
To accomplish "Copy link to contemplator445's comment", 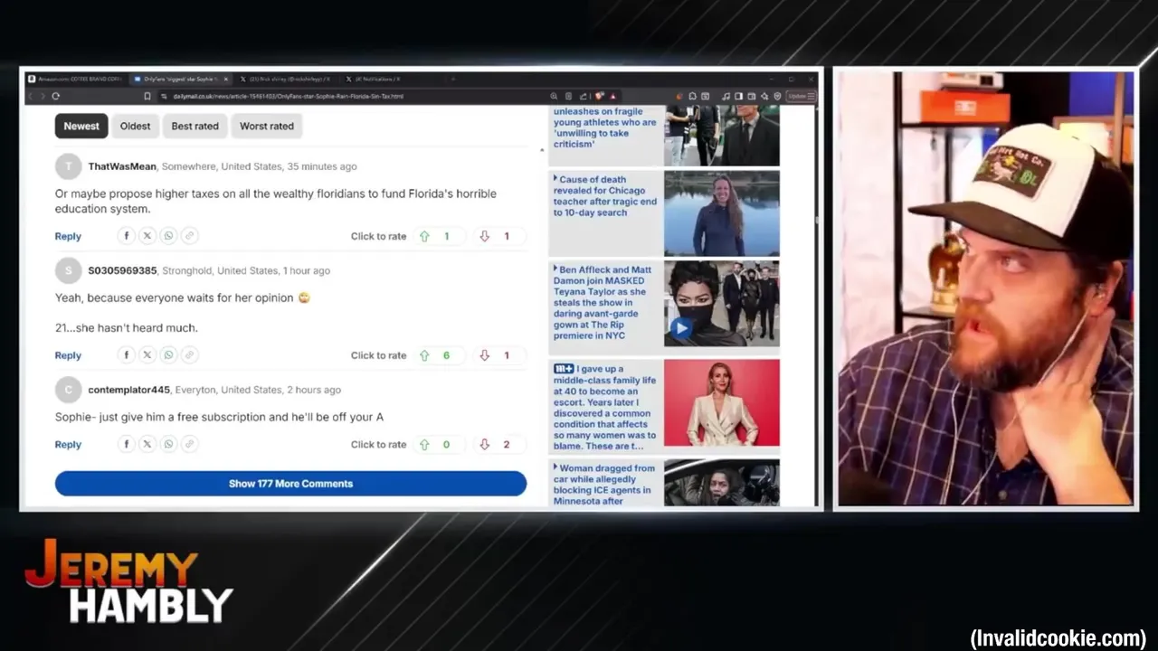I will click(189, 444).
